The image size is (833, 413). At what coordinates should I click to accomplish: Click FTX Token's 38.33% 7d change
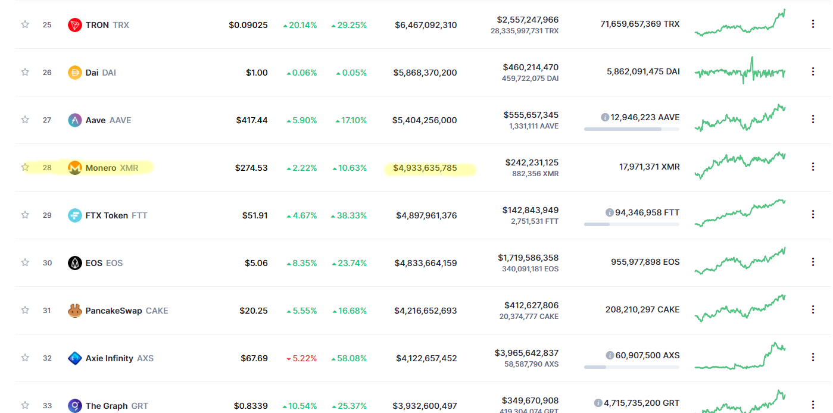click(x=350, y=215)
